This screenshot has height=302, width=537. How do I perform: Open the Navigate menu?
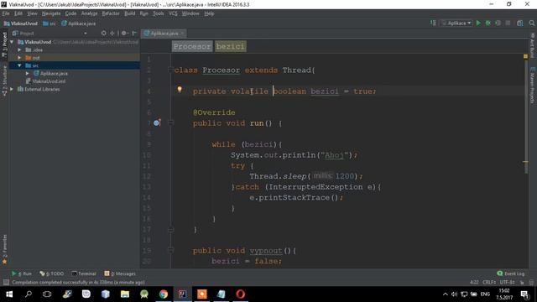tap(51, 13)
